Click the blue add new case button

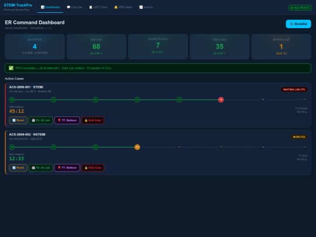point(298,24)
